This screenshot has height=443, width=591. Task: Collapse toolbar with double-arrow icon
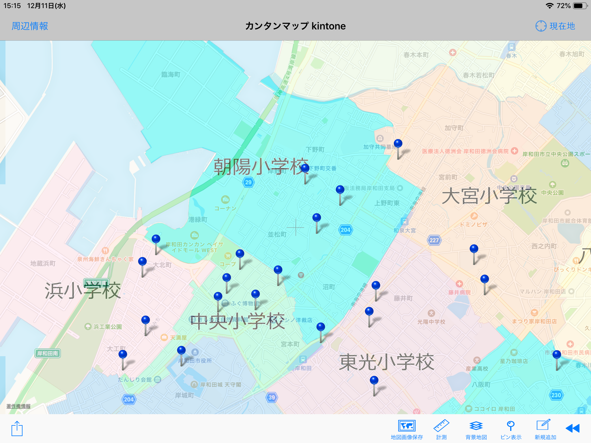[573, 428]
